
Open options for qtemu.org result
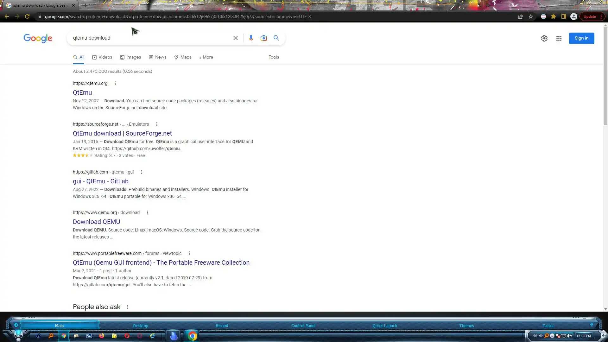coord(115,83)
